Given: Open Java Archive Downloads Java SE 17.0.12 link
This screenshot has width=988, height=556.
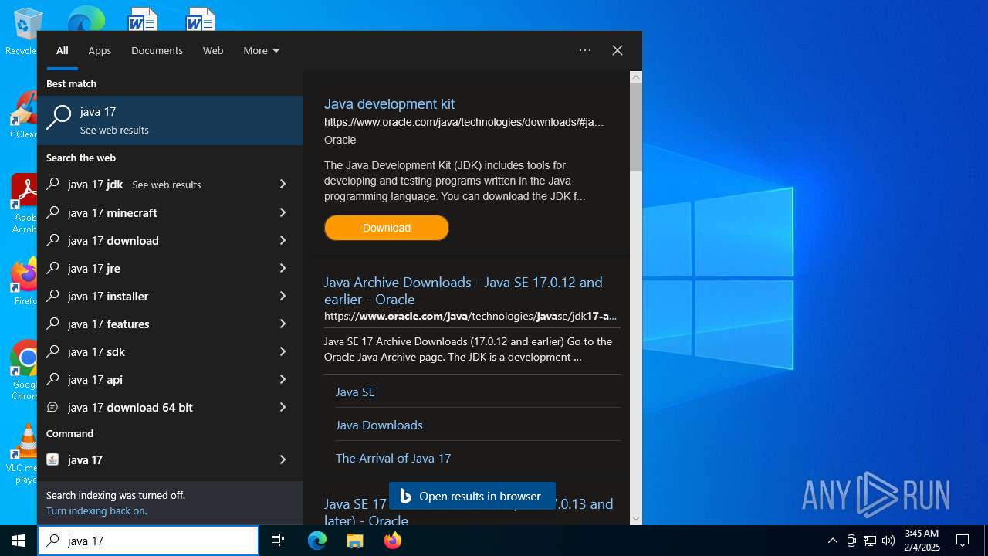Looking at the screenshot, I should click(x=463, y=290).
